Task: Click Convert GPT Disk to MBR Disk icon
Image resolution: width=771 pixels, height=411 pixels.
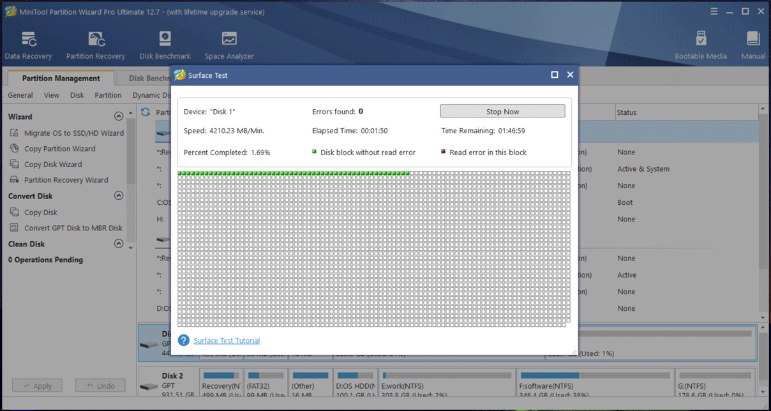Action: (15, 228)
